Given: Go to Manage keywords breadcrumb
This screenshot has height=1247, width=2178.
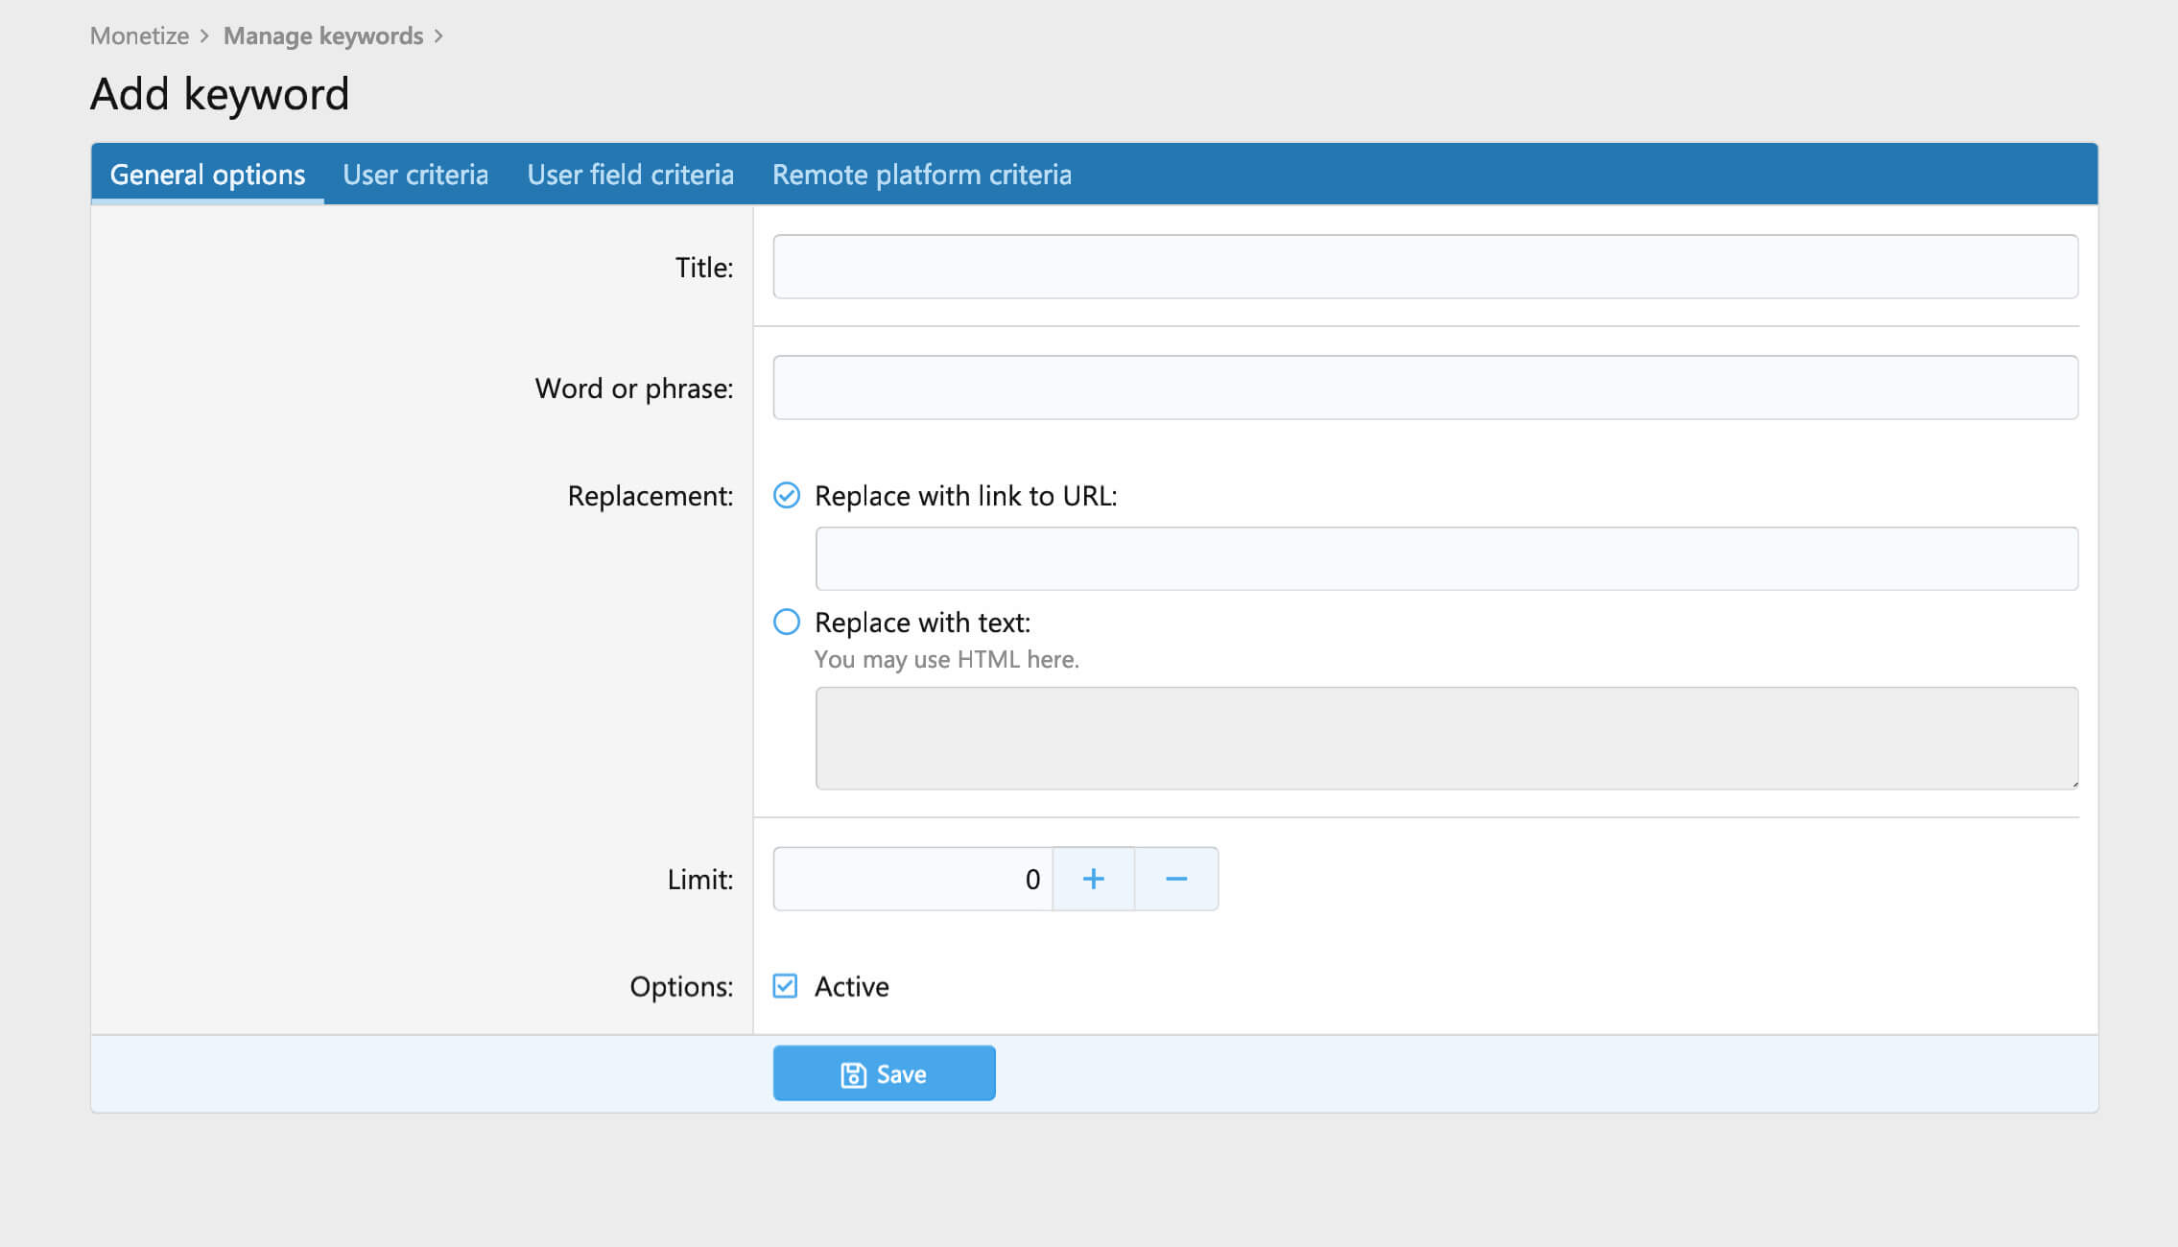Looking at the screenshot, I should pyautogui.click(x=323, y=35).
